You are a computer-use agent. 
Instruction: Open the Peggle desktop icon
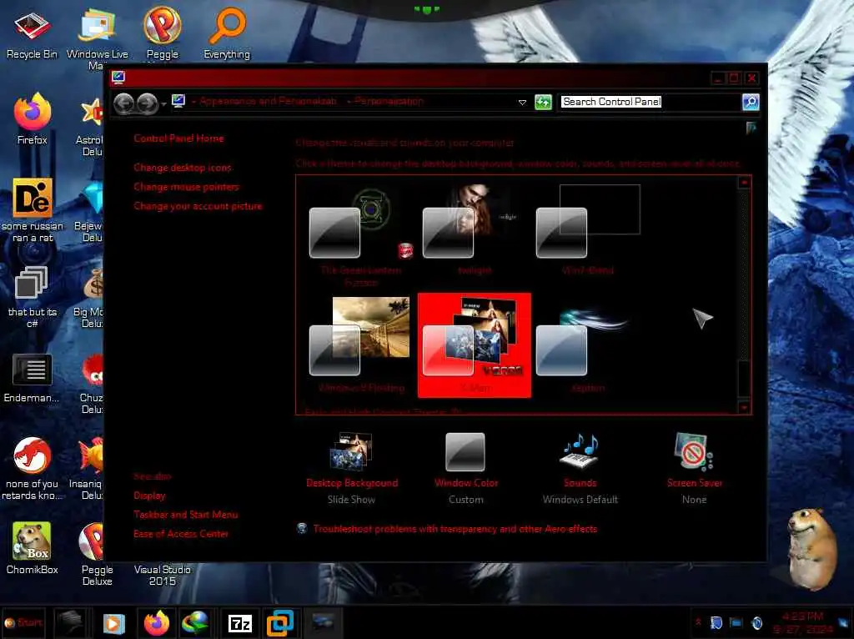pyautogui.click(x=163, y=33)
